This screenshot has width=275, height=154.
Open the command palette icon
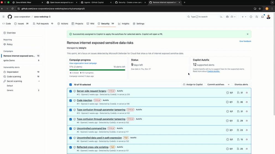point(221,17)
